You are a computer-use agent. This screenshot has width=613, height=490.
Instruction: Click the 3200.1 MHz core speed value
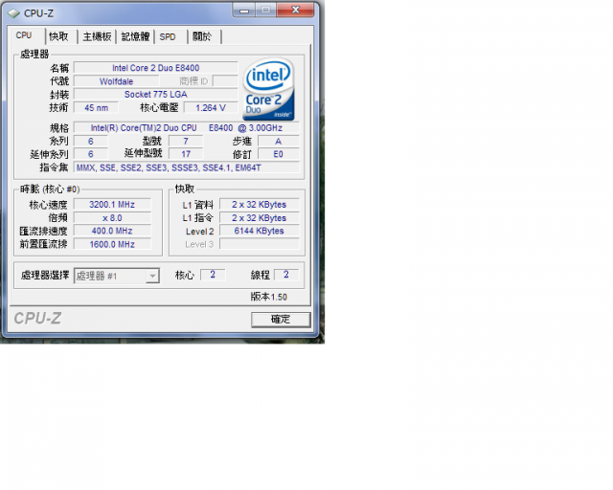tap(112, 205)
